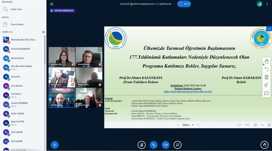Open VATAN KARA... webcam name dropdown
Image resolution: width=272 pixels, height=151 pixels.
[x=58, y=105]
